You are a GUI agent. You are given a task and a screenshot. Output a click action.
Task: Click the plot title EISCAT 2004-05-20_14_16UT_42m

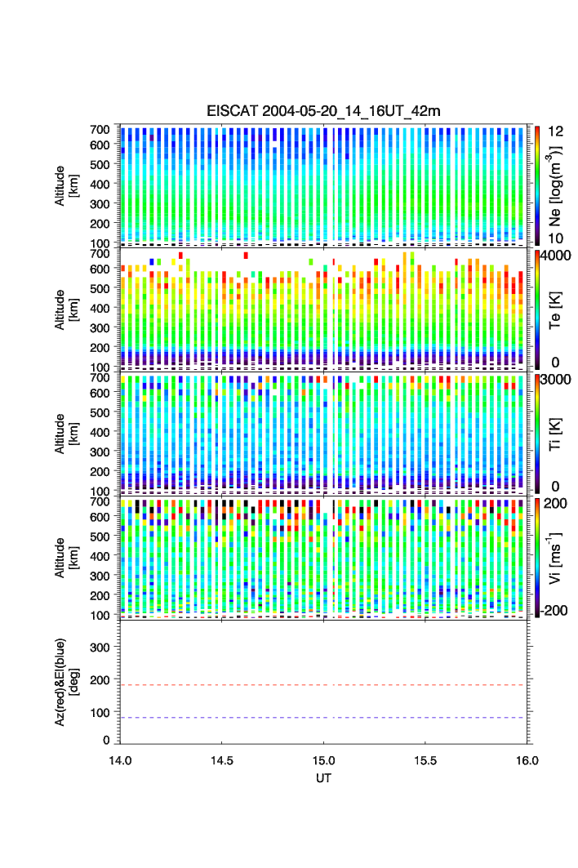[x=323, y=112]
